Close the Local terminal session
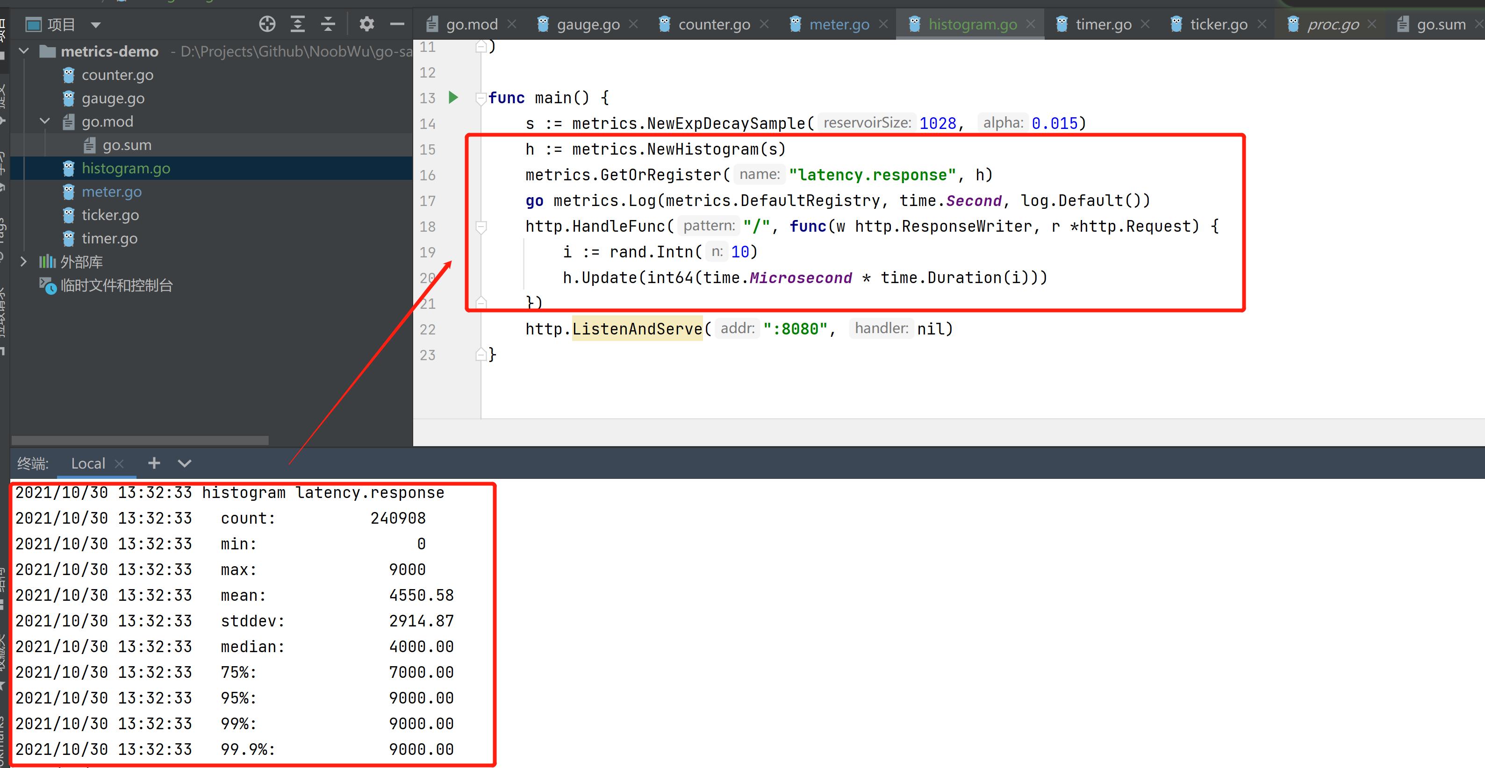1485x768 pixels. 119,464
